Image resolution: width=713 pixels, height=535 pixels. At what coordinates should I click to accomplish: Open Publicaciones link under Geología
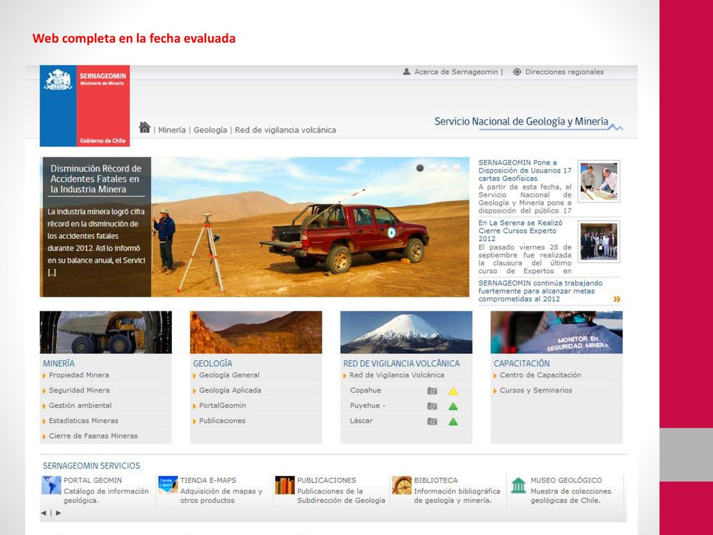tap(222, 421)
